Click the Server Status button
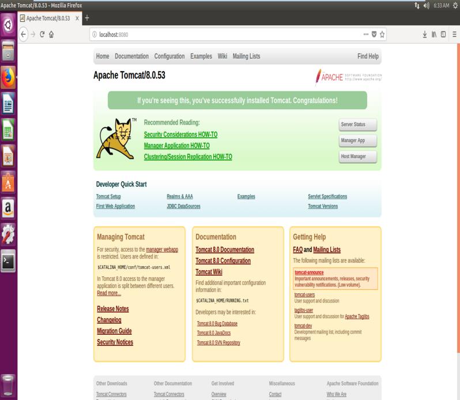The image size is (460, 400). (357, 125)
